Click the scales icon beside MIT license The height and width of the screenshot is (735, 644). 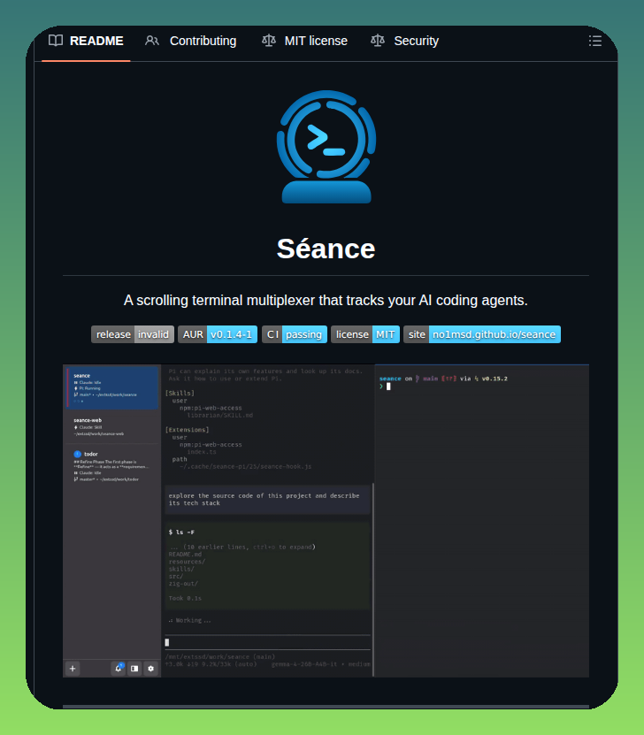point(269,41)
